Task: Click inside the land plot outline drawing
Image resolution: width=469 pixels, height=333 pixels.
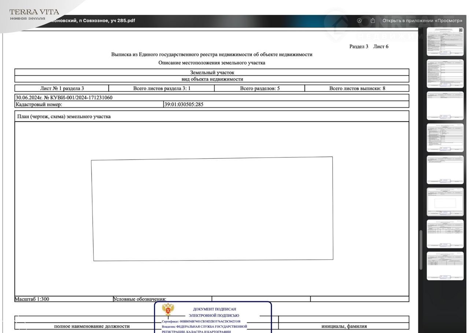Action: [213, 209]
